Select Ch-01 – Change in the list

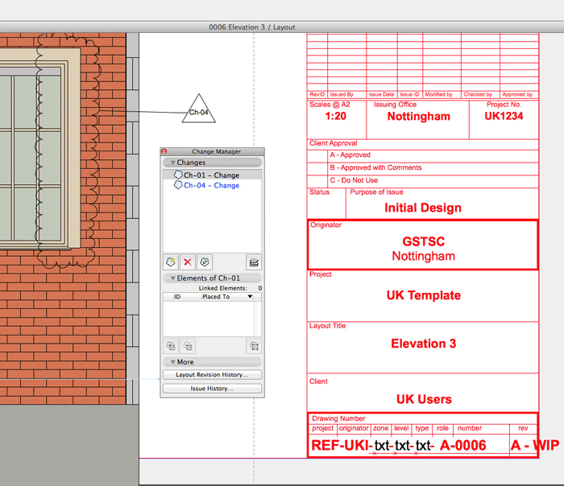pos(211,175)
